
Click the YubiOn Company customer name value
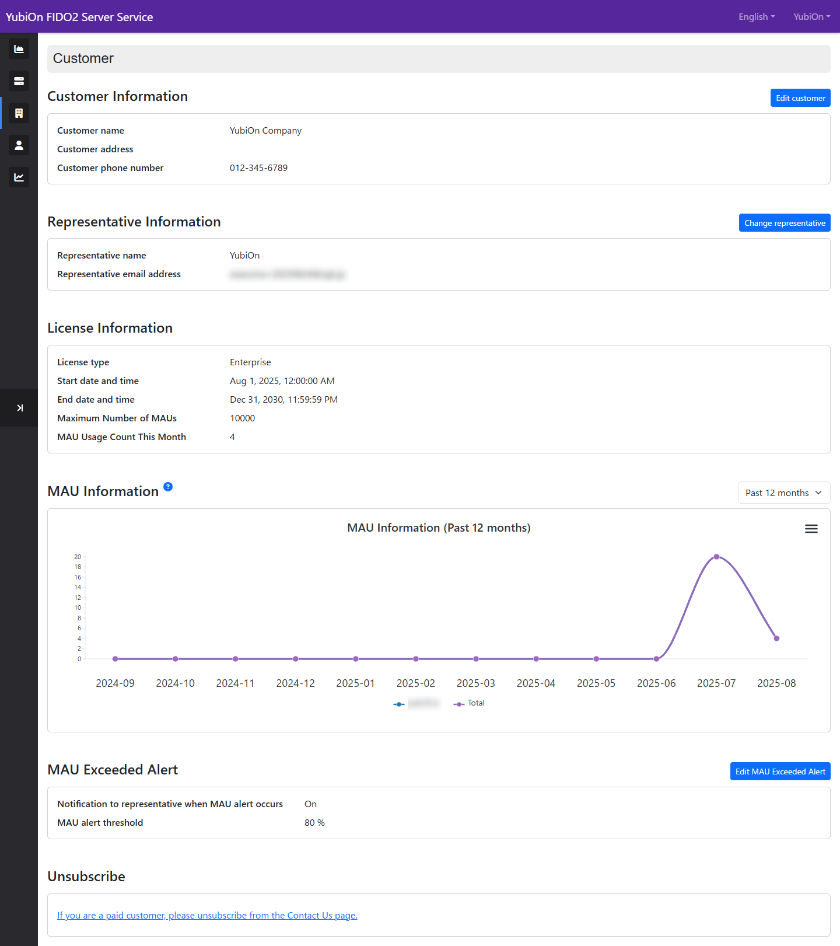[x=265, y=131]
